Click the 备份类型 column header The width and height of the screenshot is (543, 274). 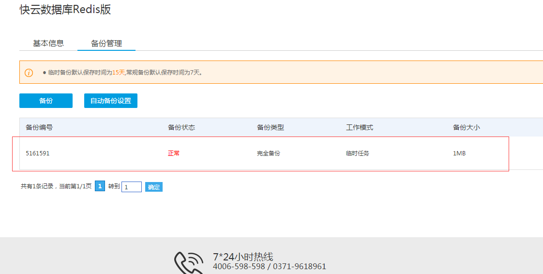tap(271, 127)
